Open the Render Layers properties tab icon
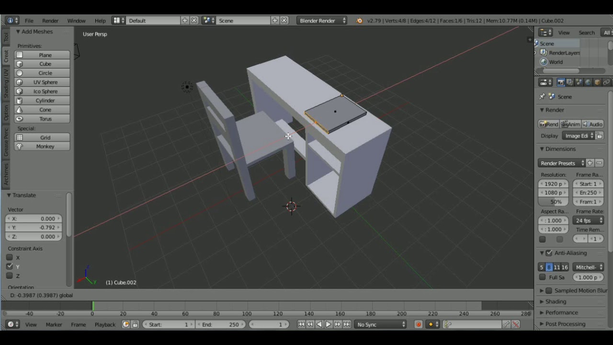Screen dimensions: 613x345 (570, 82)
